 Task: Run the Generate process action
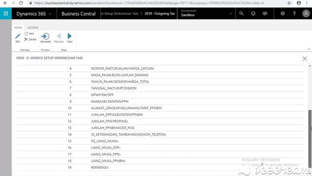click(x=45, y=38)
